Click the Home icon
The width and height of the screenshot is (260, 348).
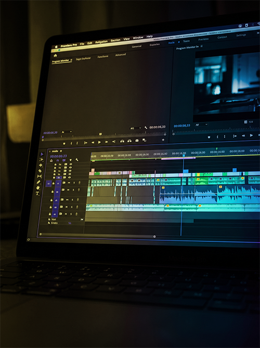point(55,56)
